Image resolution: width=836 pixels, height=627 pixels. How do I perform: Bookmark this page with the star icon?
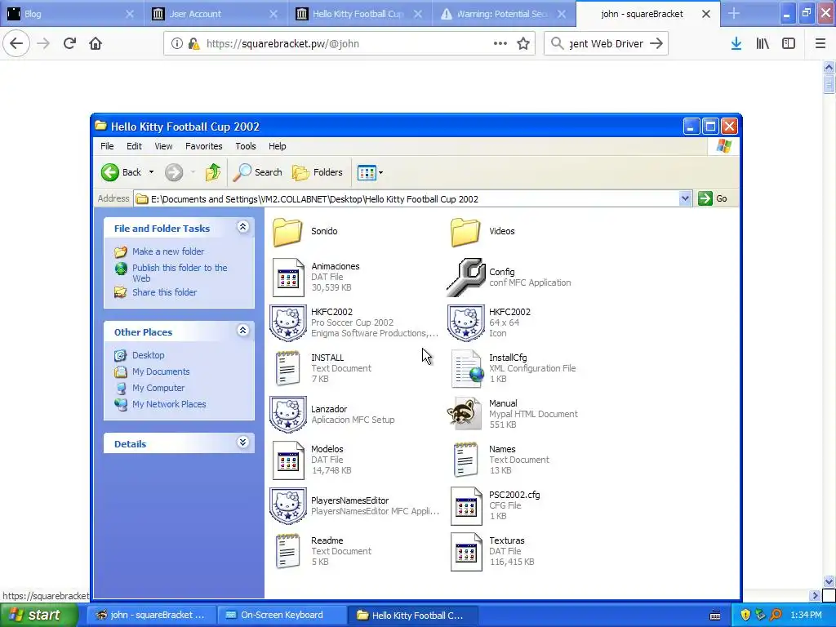click(523, 43)
